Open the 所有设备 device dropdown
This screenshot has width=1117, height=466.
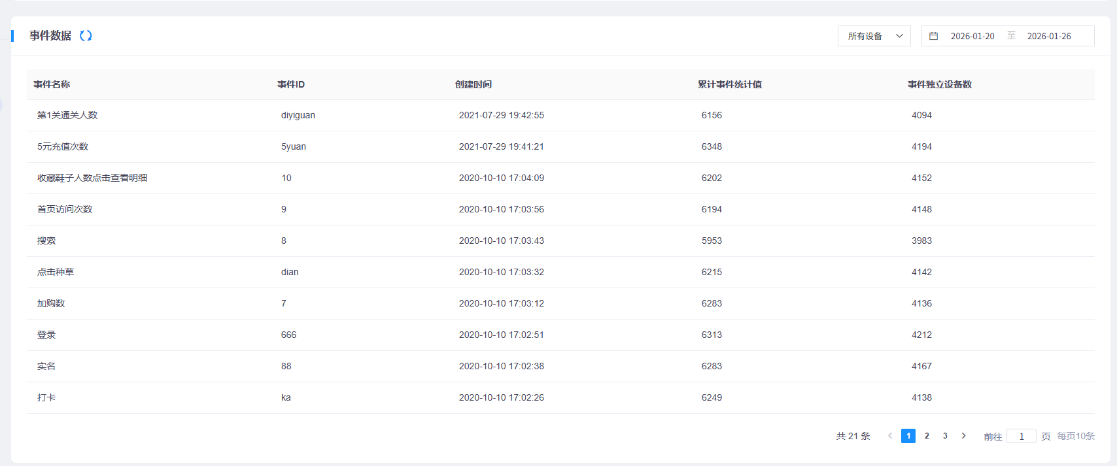pos(865,36)
